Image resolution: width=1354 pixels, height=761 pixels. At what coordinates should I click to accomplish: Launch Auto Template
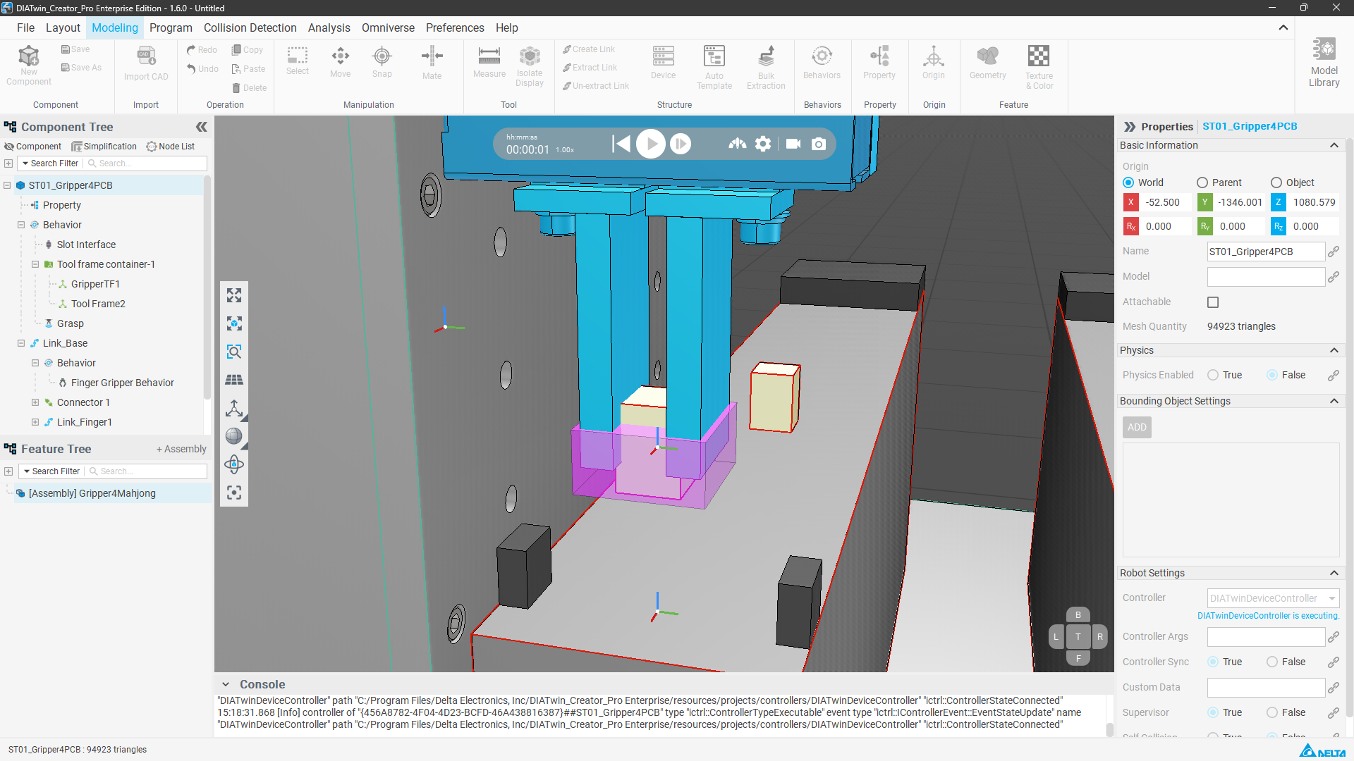tap(714, 67)
